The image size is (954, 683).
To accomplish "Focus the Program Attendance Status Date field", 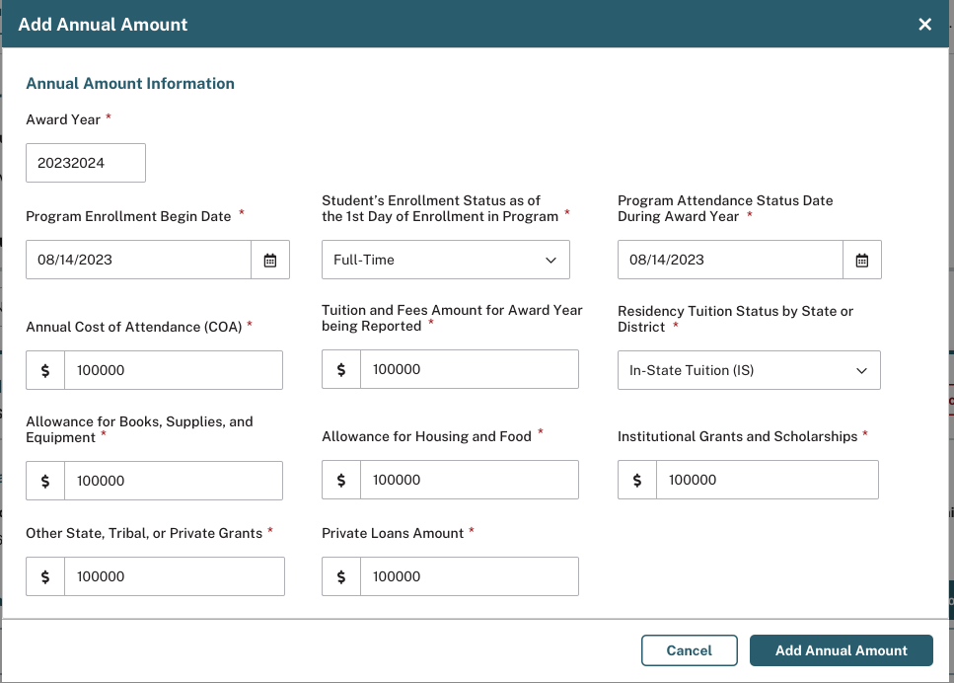I will [x=730, y=261].
